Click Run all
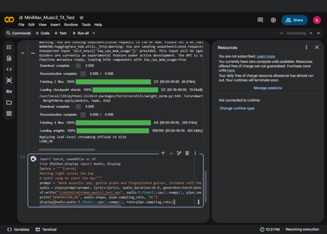 (x=81, y=33)
